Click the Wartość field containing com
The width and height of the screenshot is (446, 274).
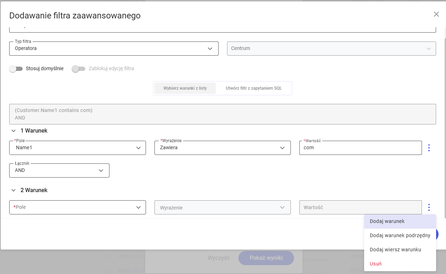pyautogui.click(x=360, y=148)
